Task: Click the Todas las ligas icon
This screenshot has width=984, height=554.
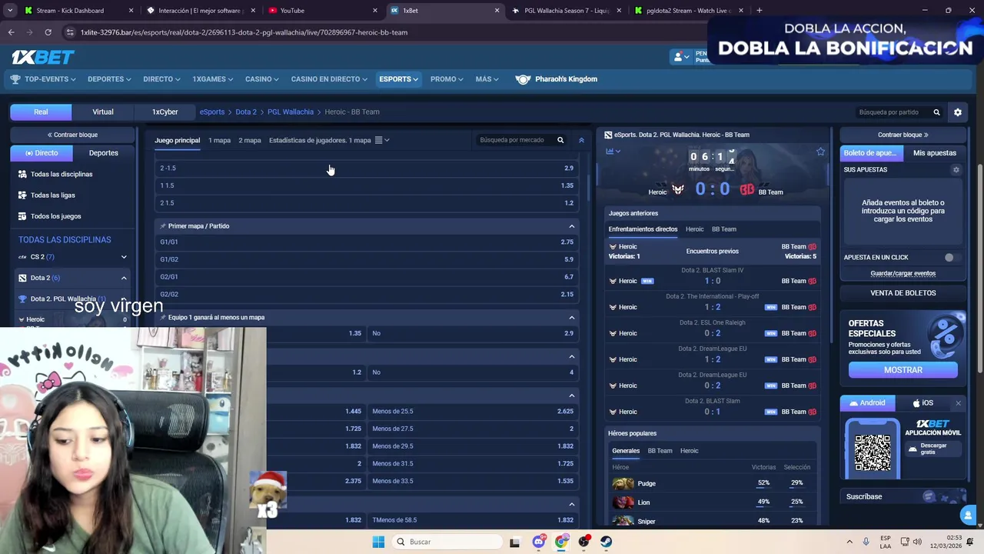Action: (x=22, y=195)
